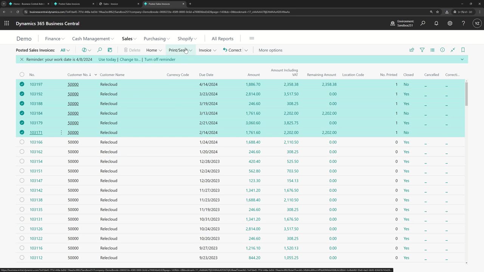Expand the Shopify menu
The image size is (484, 272).
[x=188, y=39]
